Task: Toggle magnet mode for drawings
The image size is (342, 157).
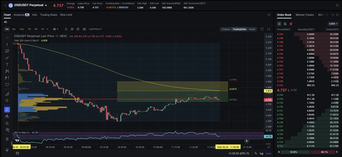Action: click(7, 110)
